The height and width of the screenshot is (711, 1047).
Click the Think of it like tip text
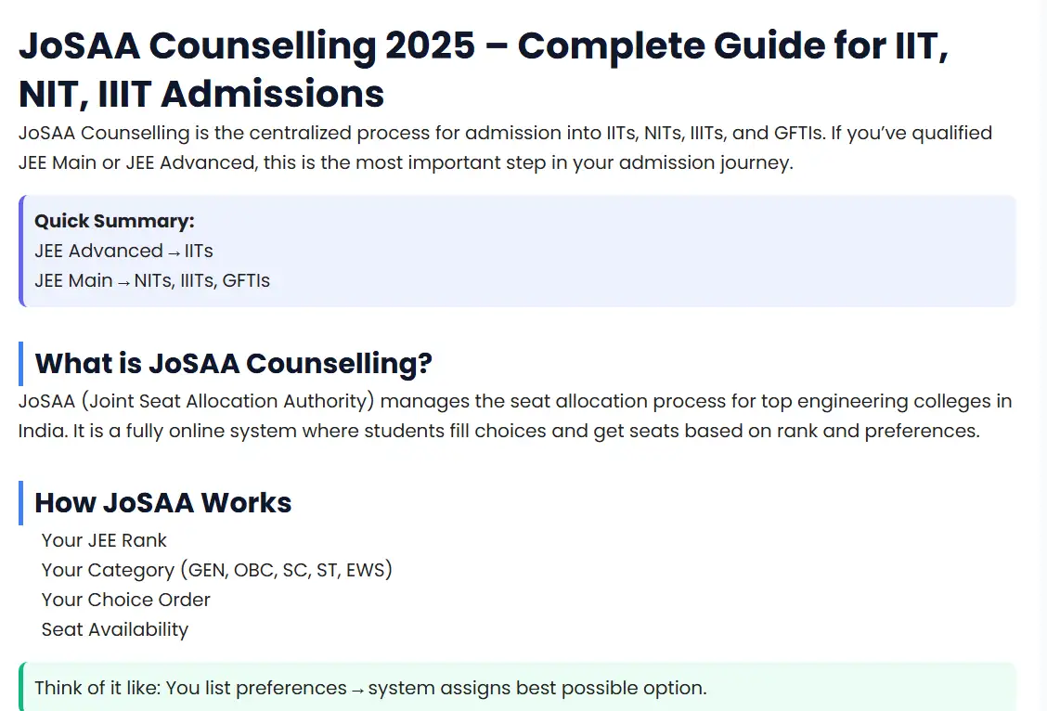pyautogui.click(x=370, y=689)
